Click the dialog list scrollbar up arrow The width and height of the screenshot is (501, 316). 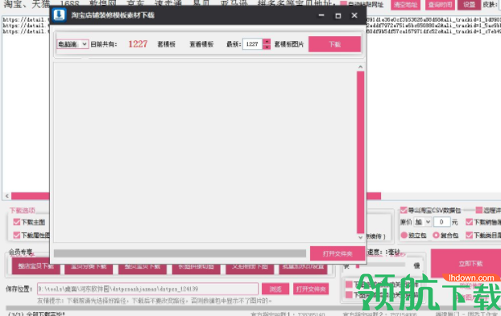coord(360,67)
